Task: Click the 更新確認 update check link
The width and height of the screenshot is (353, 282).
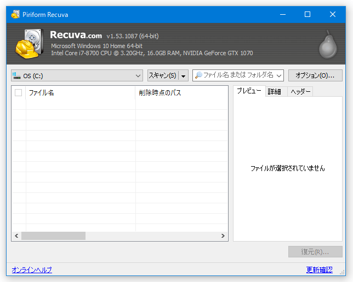Action: (319, 269)
